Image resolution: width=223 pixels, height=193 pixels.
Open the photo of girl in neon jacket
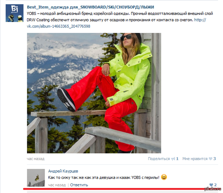pos(94,93)
